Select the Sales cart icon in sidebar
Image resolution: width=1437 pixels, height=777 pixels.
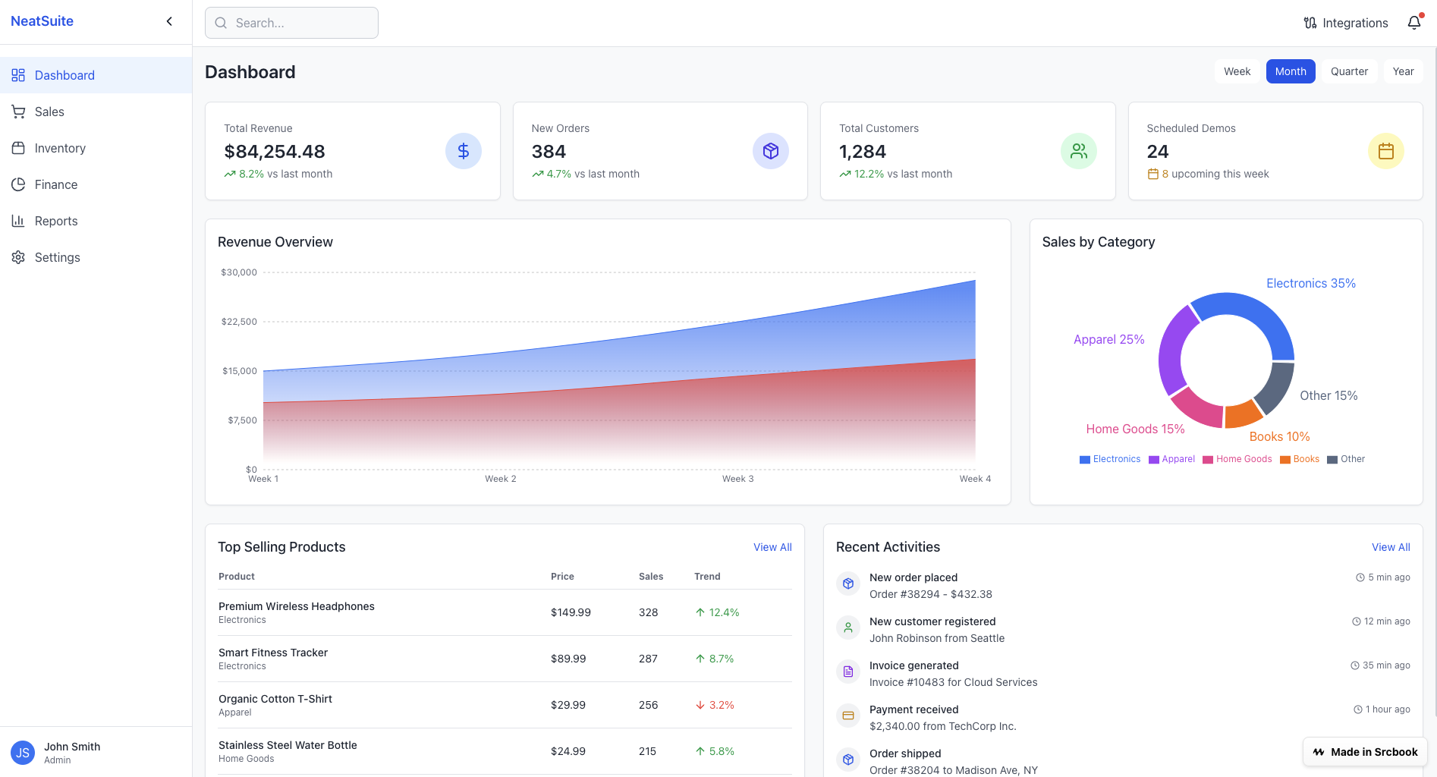18,112
